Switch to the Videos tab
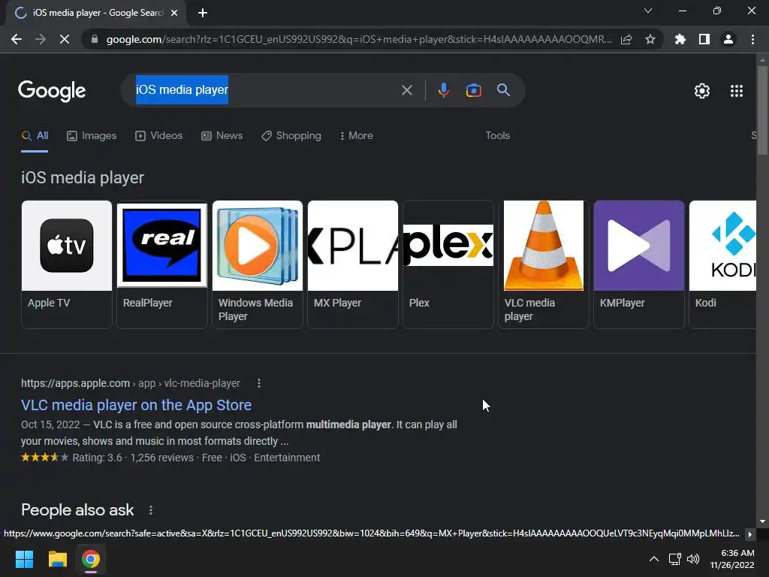769x577 pixels. coord(159,136)
